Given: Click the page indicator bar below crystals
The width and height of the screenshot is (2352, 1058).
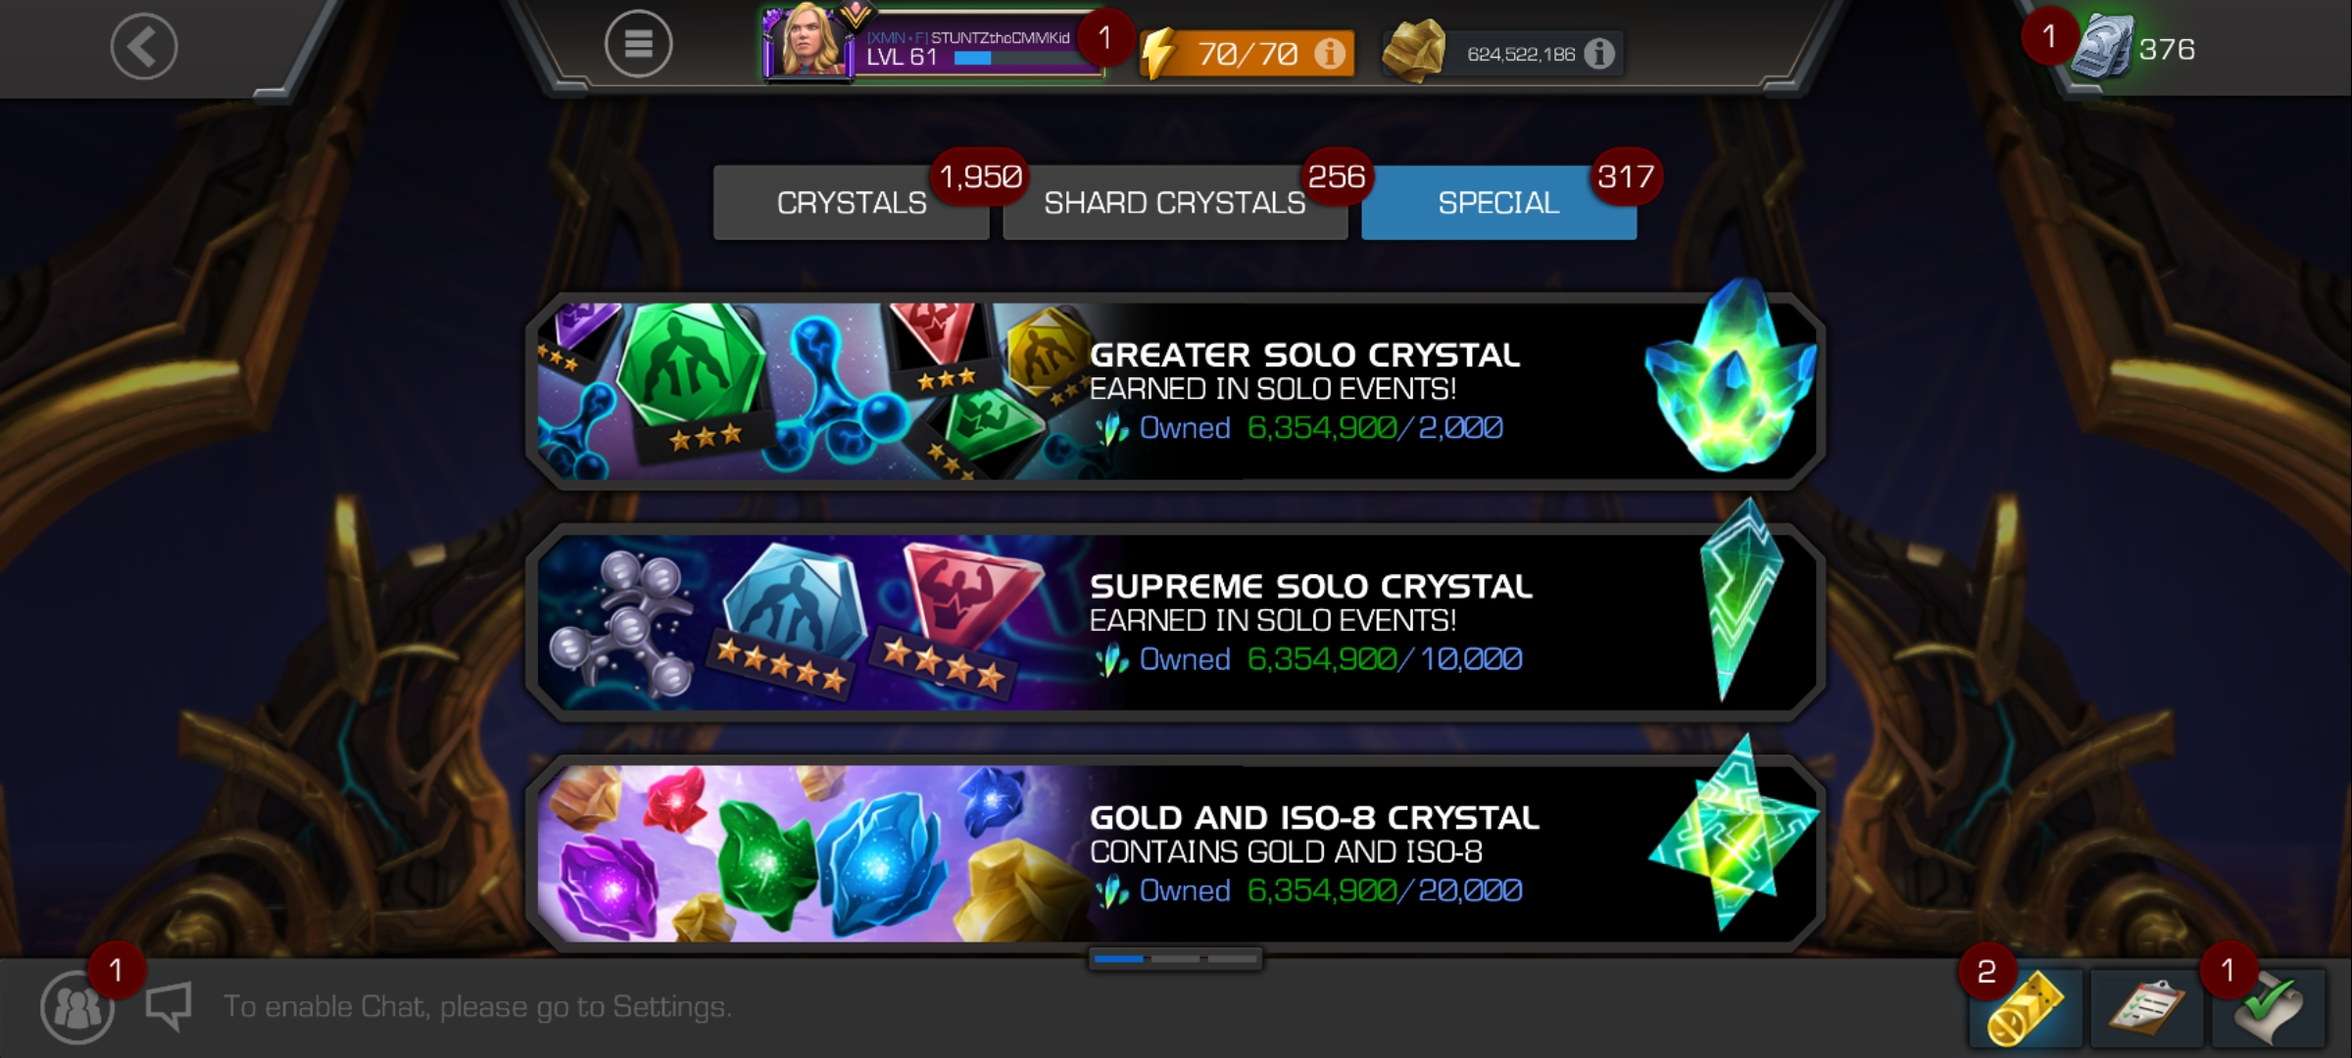Looking at the screenshot, I should [1175, 959].
